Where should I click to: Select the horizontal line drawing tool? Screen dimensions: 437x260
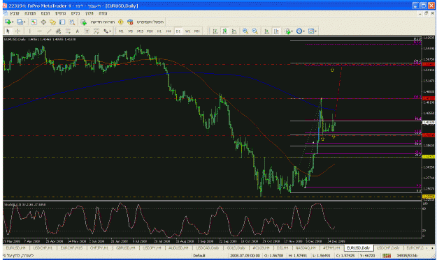40,31
